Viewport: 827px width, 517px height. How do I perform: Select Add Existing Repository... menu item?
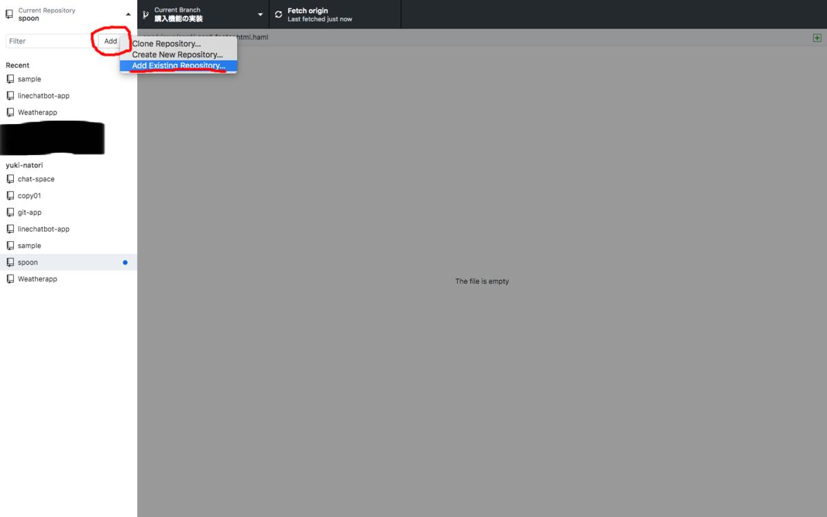[178, 66]
